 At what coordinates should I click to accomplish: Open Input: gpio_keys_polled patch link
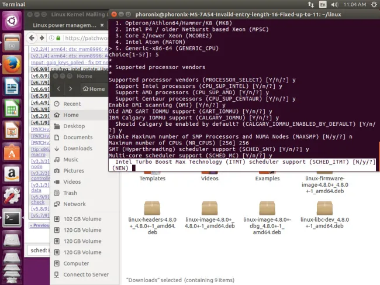70,63
